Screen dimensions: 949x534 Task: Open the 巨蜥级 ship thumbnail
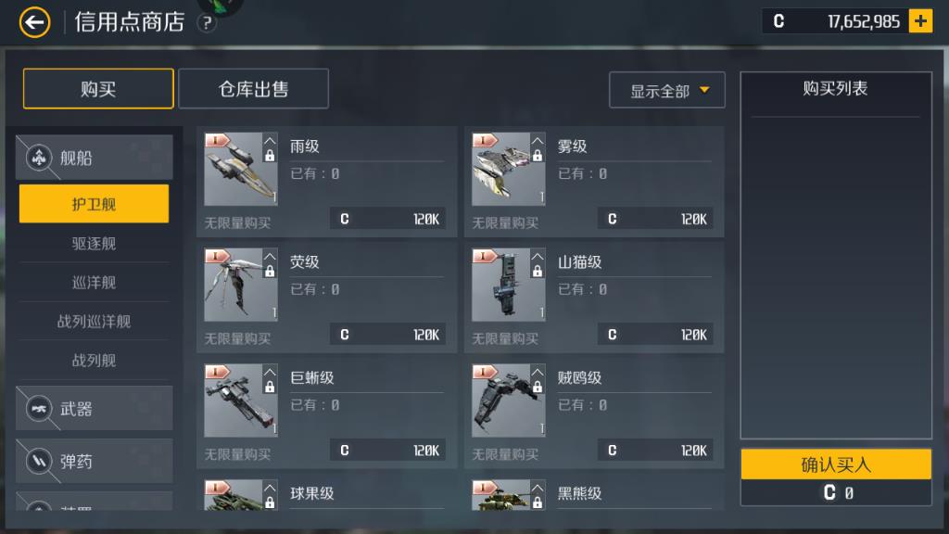pyautogui.click(x=241, y=400)
